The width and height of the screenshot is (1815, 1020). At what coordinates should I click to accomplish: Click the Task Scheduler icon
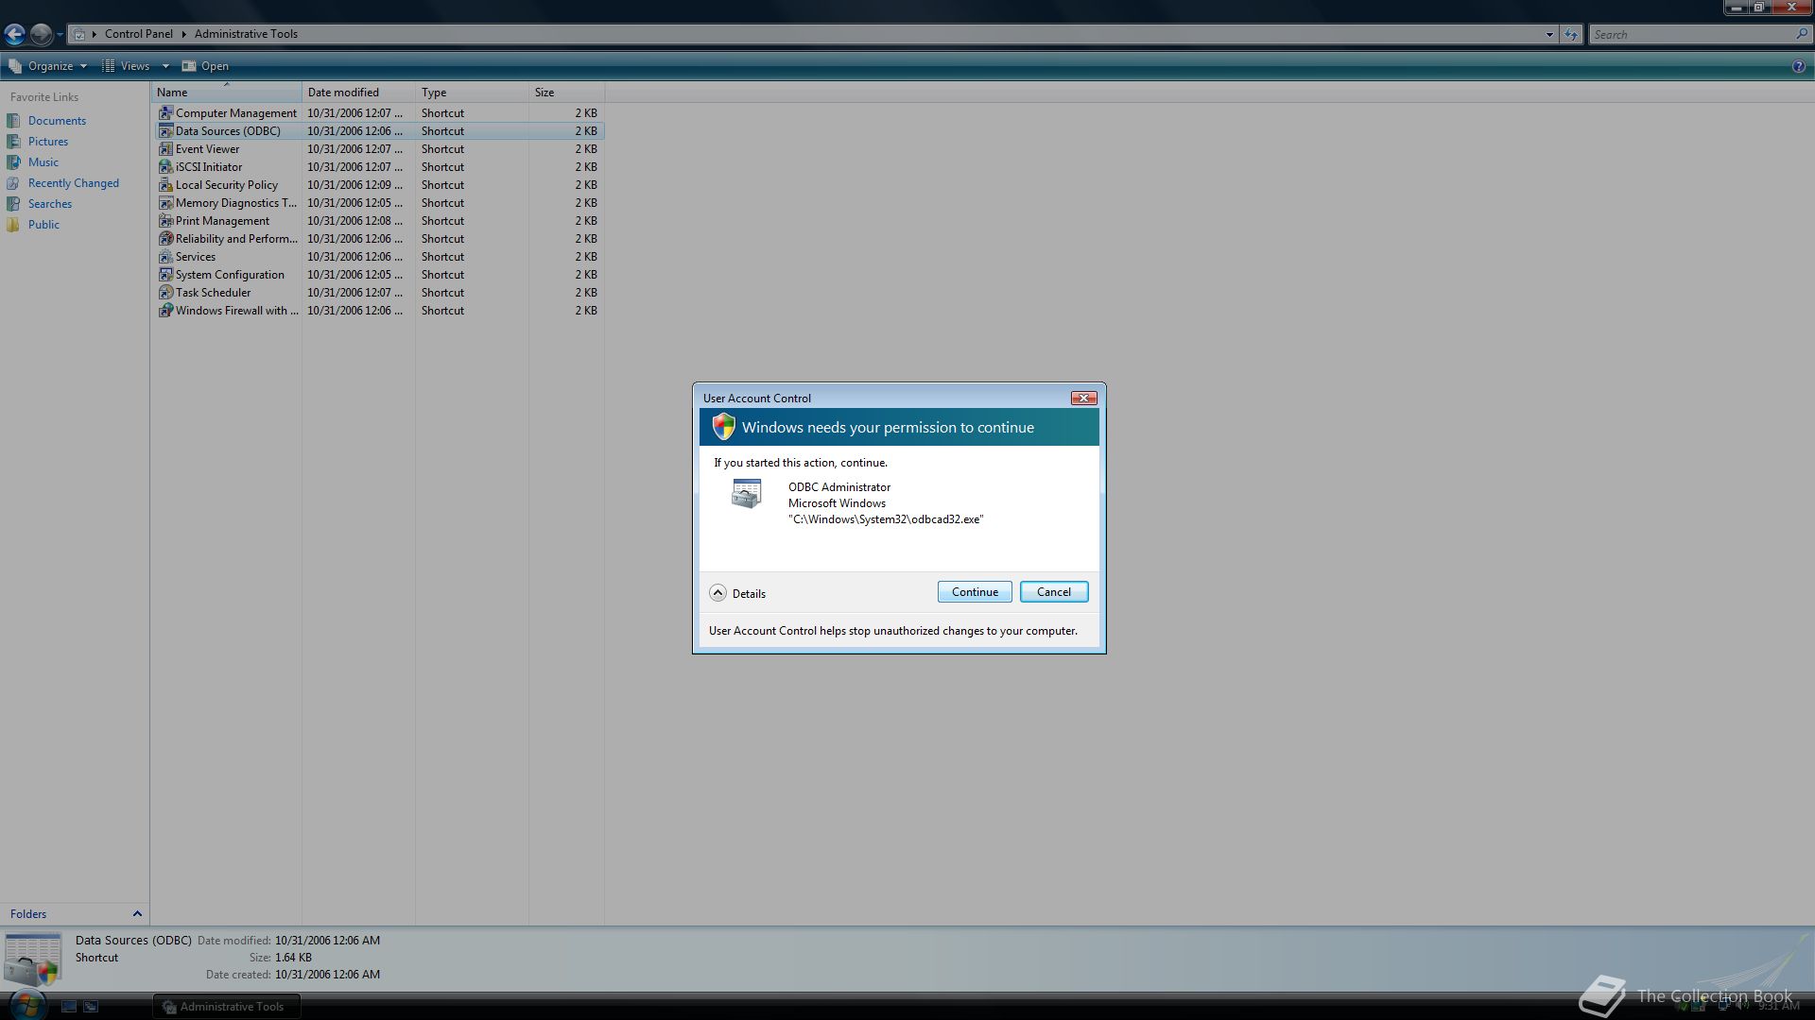click(x=165, y=293)
